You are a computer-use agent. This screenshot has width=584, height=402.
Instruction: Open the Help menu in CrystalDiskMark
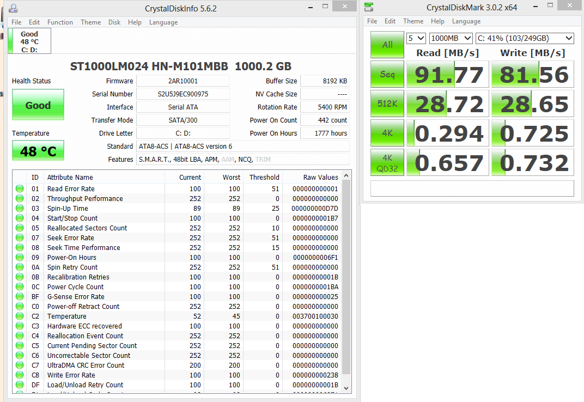click(437, 21)
